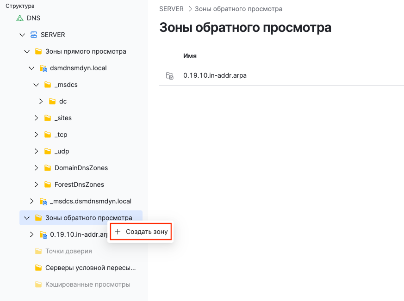
Task: Collapse the SERVER node
Action: click(x=22, y=35)
